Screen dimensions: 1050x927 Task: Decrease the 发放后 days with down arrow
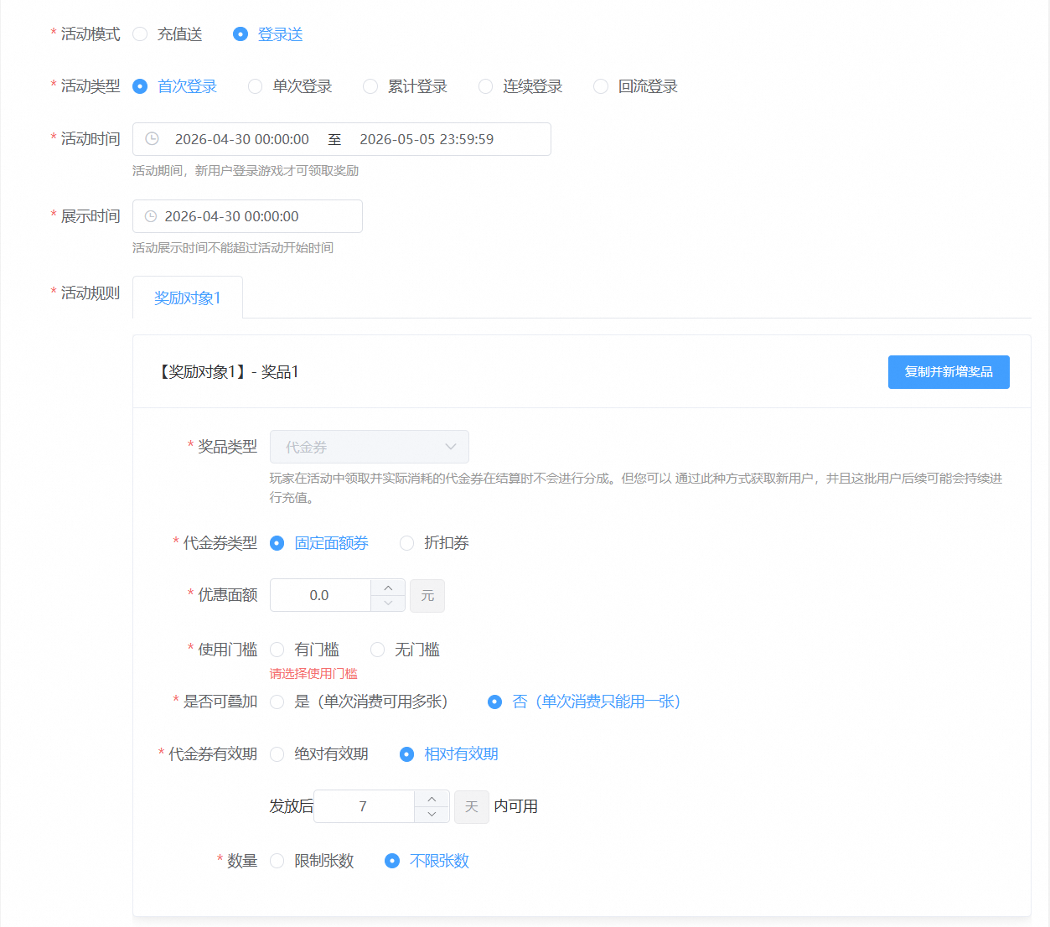tap(432, 815)
